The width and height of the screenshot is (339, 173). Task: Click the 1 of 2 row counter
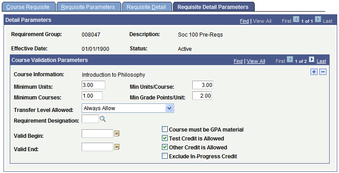[x=301, y=62]
